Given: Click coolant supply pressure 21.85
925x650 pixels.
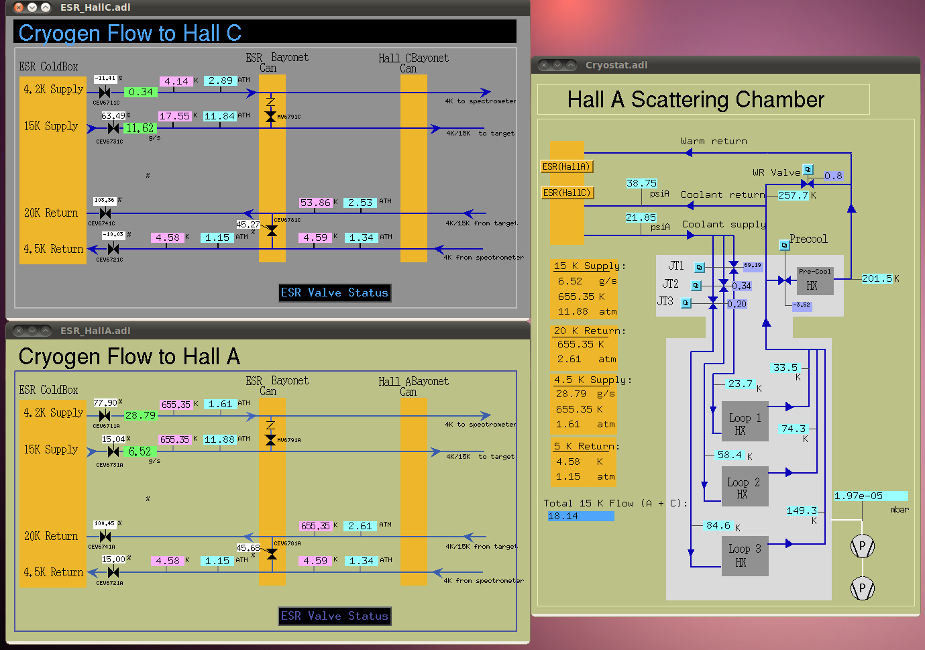Looking at the screenshot, I should tap(641, 217).
